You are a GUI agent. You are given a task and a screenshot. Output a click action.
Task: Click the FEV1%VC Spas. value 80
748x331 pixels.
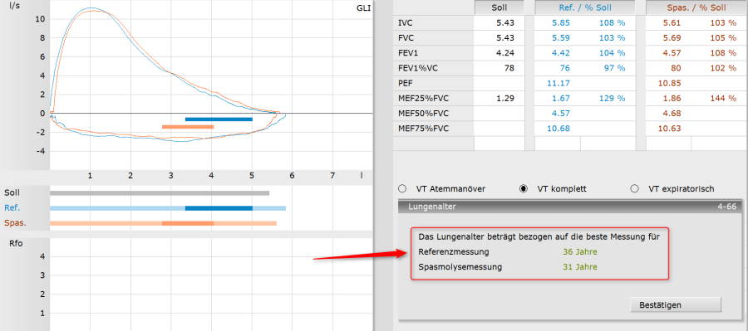pyautogui.click(x=676, y=68)
